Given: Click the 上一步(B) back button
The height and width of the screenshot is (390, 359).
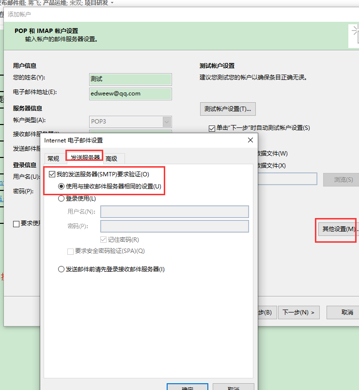Looking at the screenshot, I should [x=267, y=312].
